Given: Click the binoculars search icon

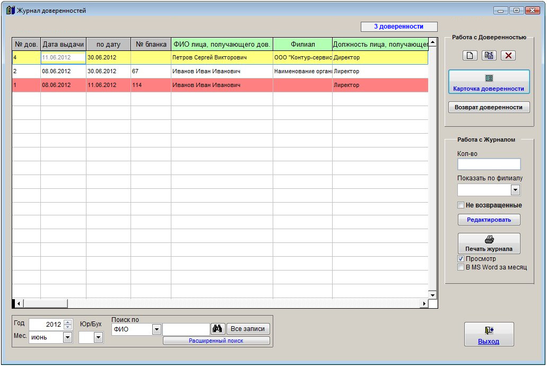Looking at the screenshot, I should pyautogui.click(x=218, y=329).
